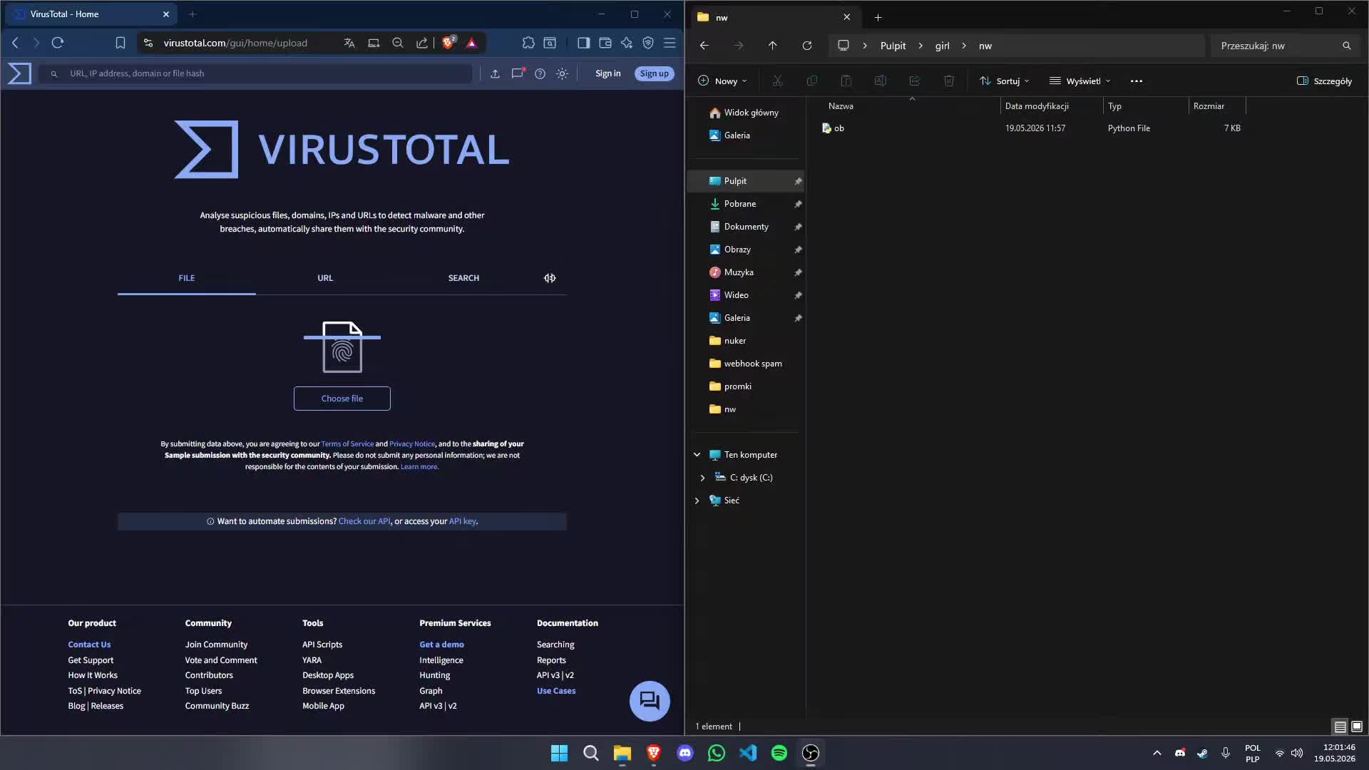Open the Nowy dropdown in File Explorer
Viewport: 1369px width, 770px height.
[x=722, y=81]
